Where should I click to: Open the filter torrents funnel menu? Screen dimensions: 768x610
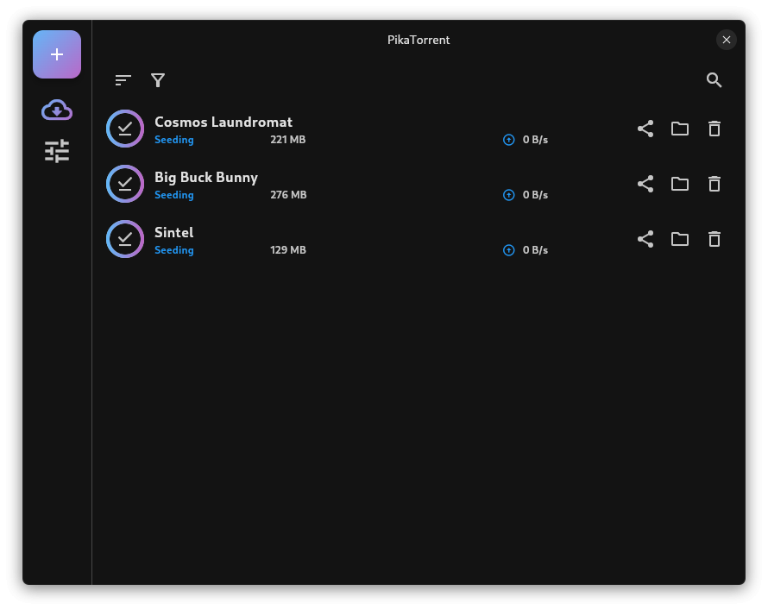pos(158,80)
